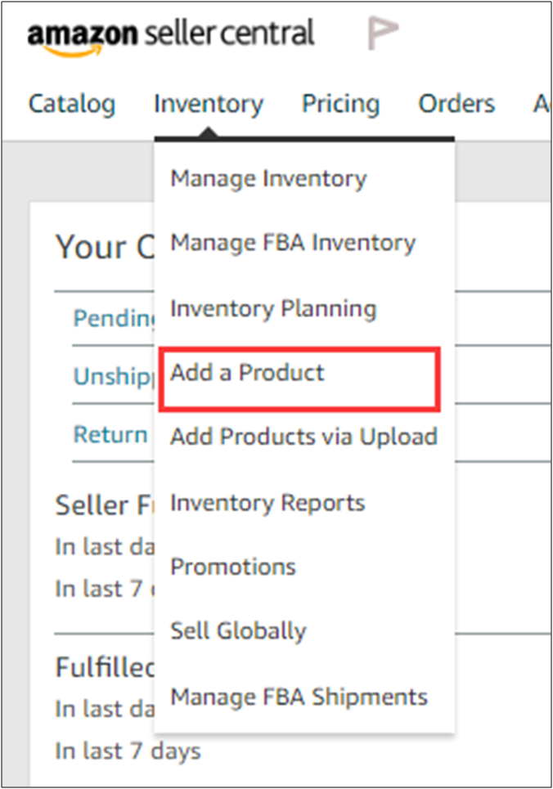Viewport: 553px width, 789px height.
Task: Open the Pricing menu
Action: click(340, 104)
